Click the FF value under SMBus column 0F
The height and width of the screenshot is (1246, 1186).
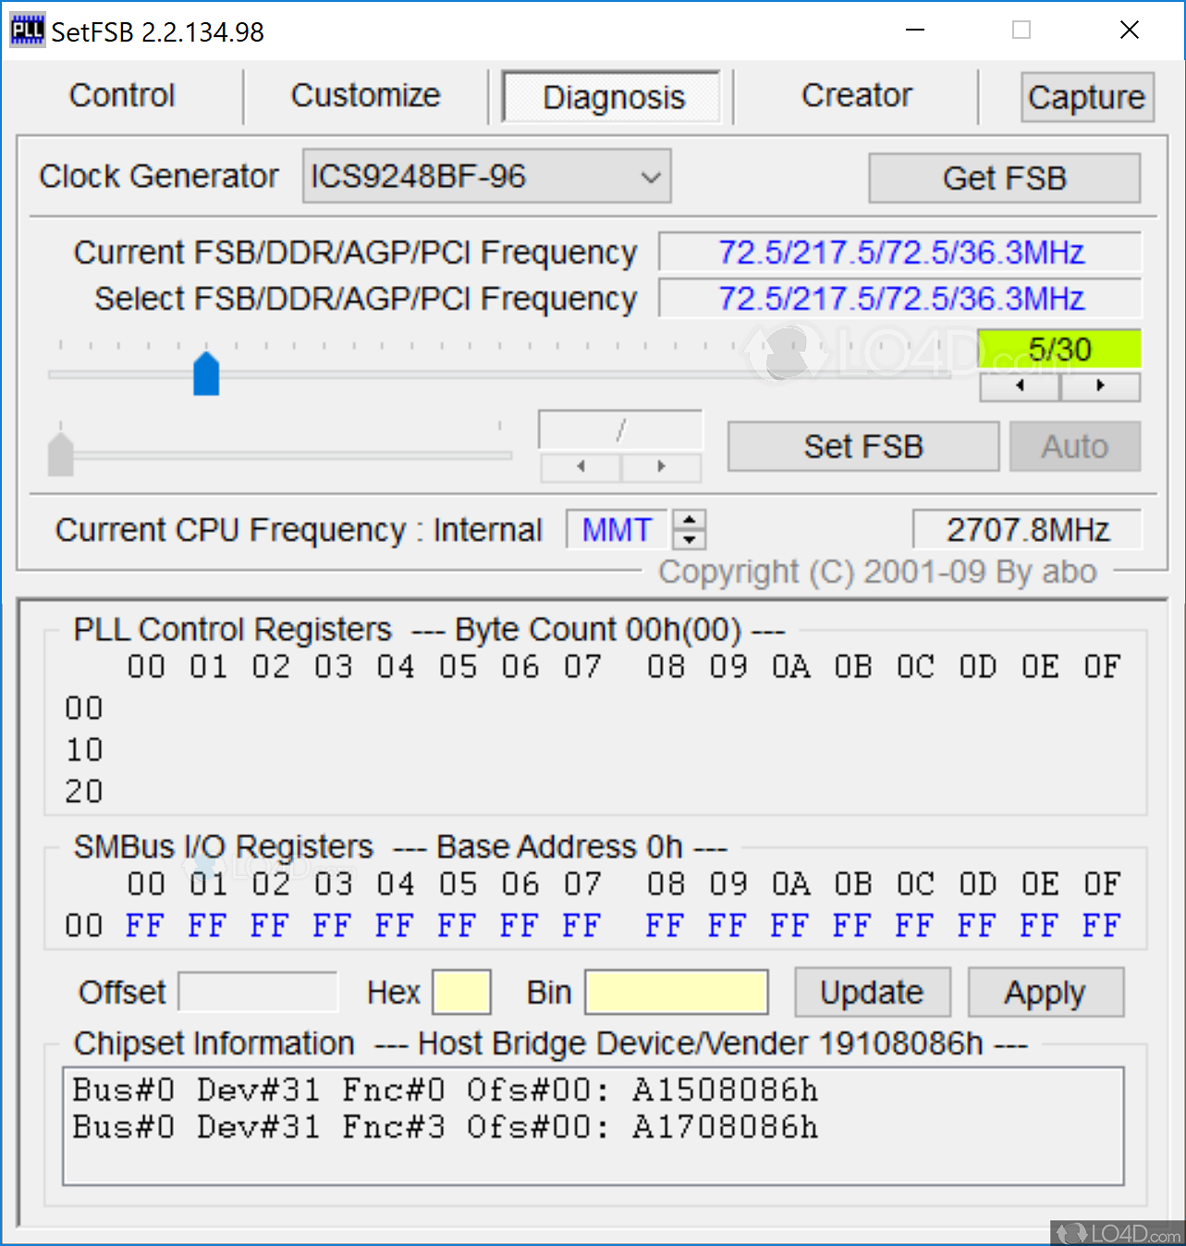click(x=1102, y=925)
